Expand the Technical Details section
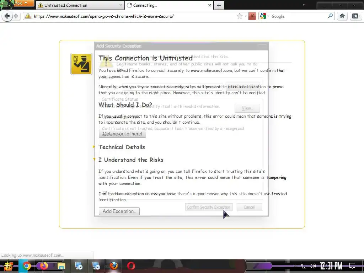Image resolution: width=364 pixels, height=273 pixels. click(122, 147)
